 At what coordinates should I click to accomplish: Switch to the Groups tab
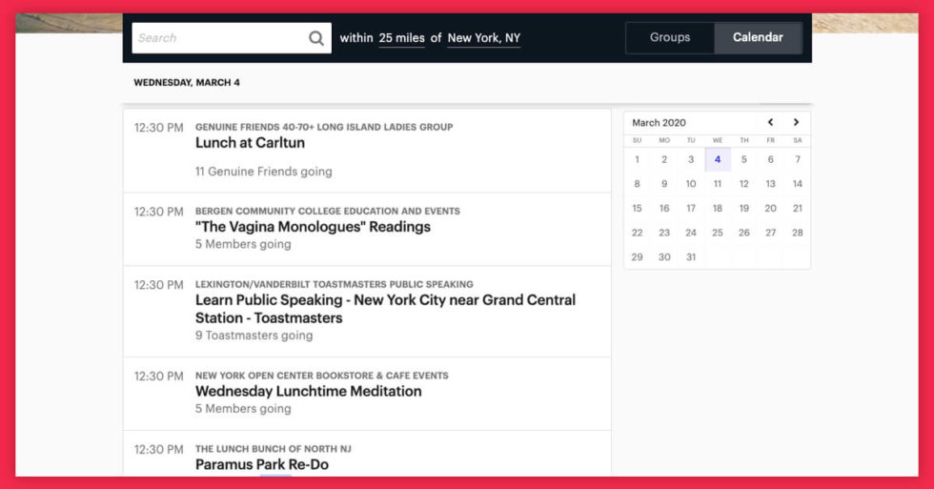tap(670, 37)
